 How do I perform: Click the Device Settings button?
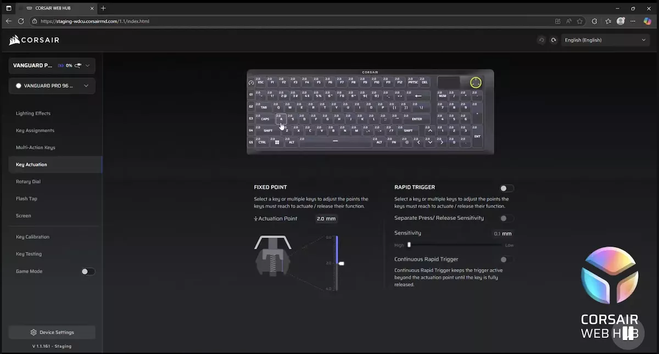52,333
